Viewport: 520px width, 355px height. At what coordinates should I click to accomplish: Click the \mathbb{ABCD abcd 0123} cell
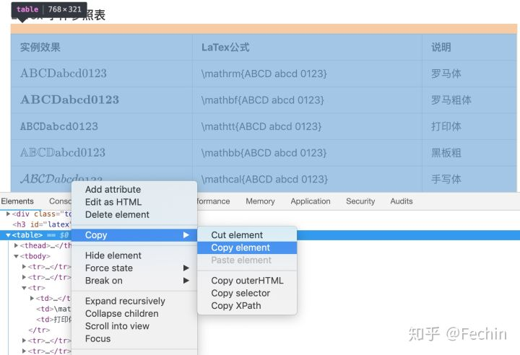[x=307, y=153]
